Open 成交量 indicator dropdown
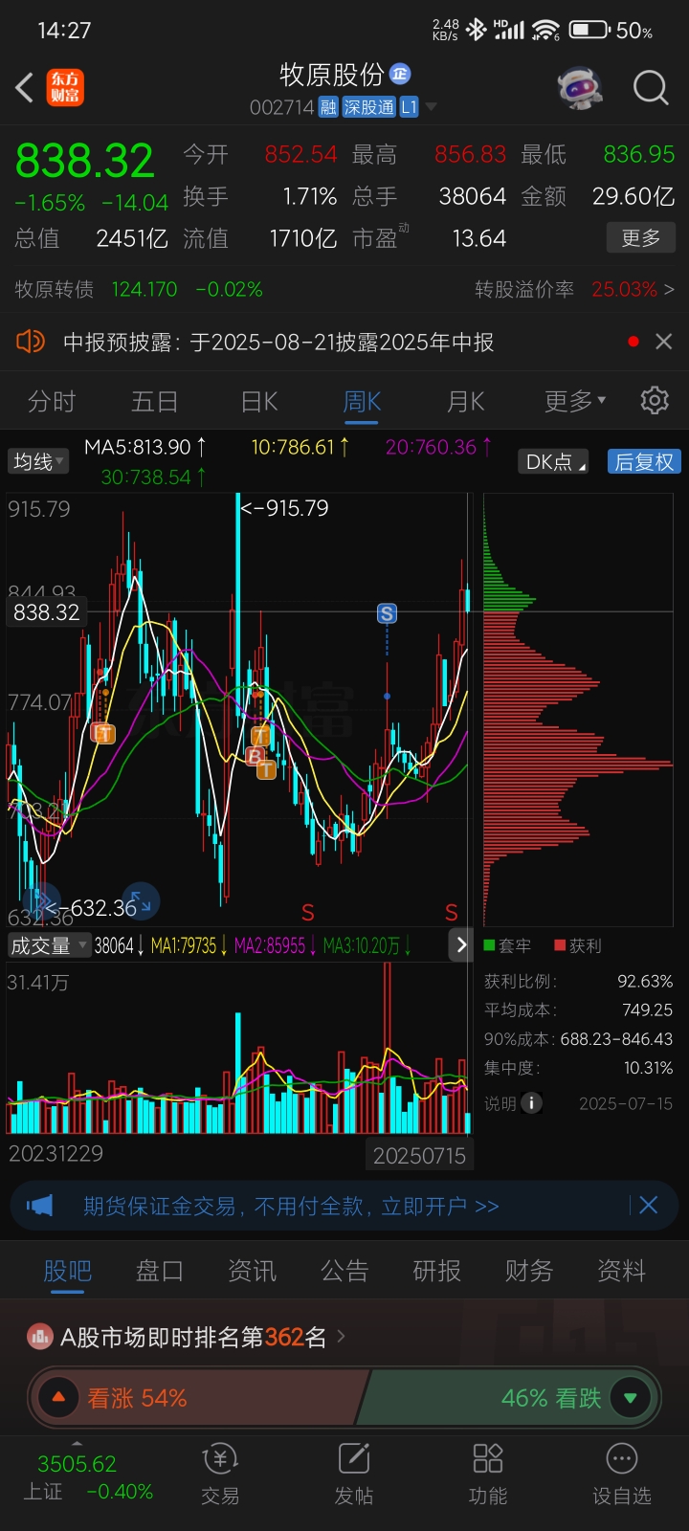This screenshot has width=689, height=1531. coord(48,945)
